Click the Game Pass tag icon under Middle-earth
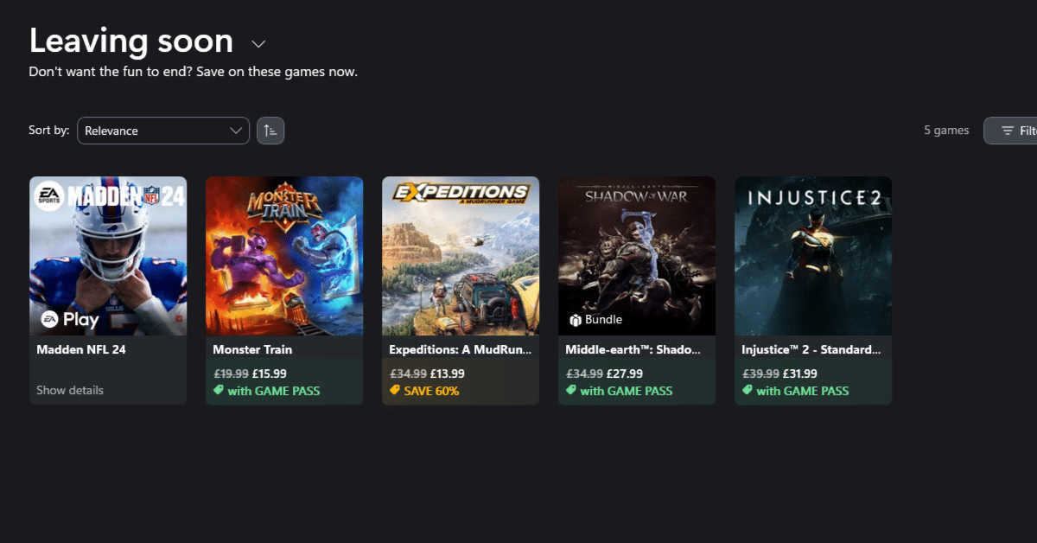 571,391
